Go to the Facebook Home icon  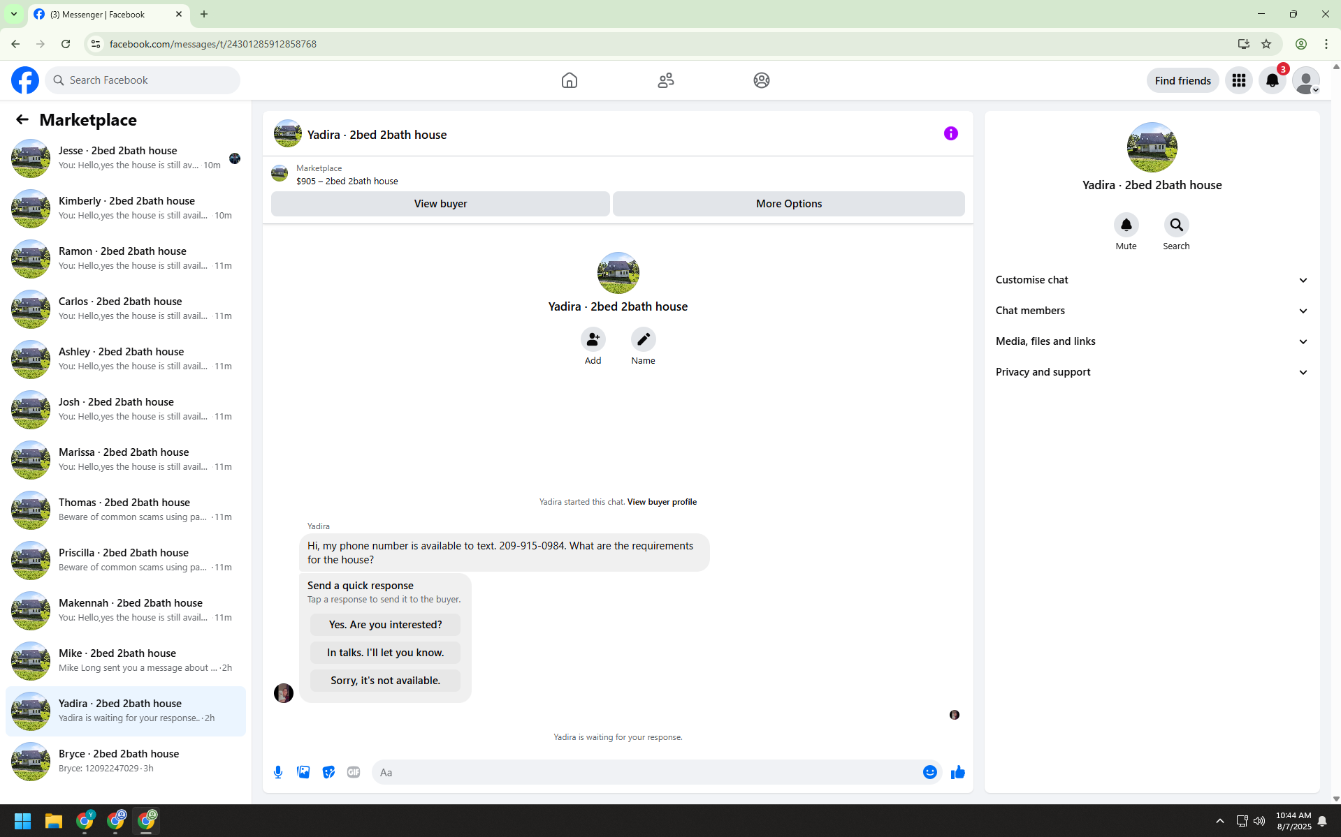click(570, 80)
